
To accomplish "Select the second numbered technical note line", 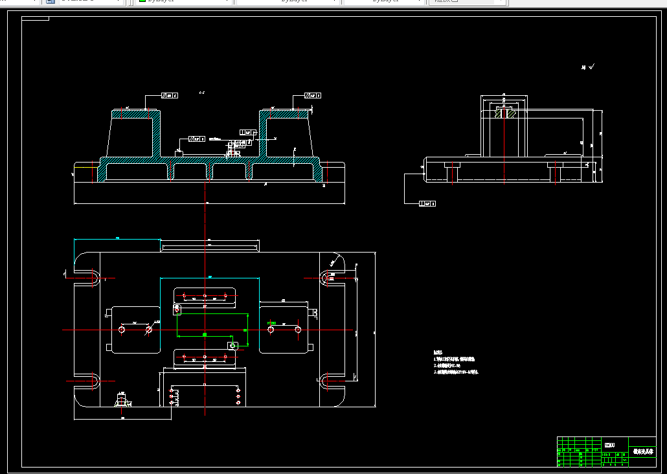I will pyautogui.click(x=447, y=365).
